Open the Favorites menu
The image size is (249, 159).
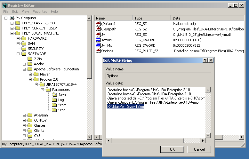tap(40, 12)
